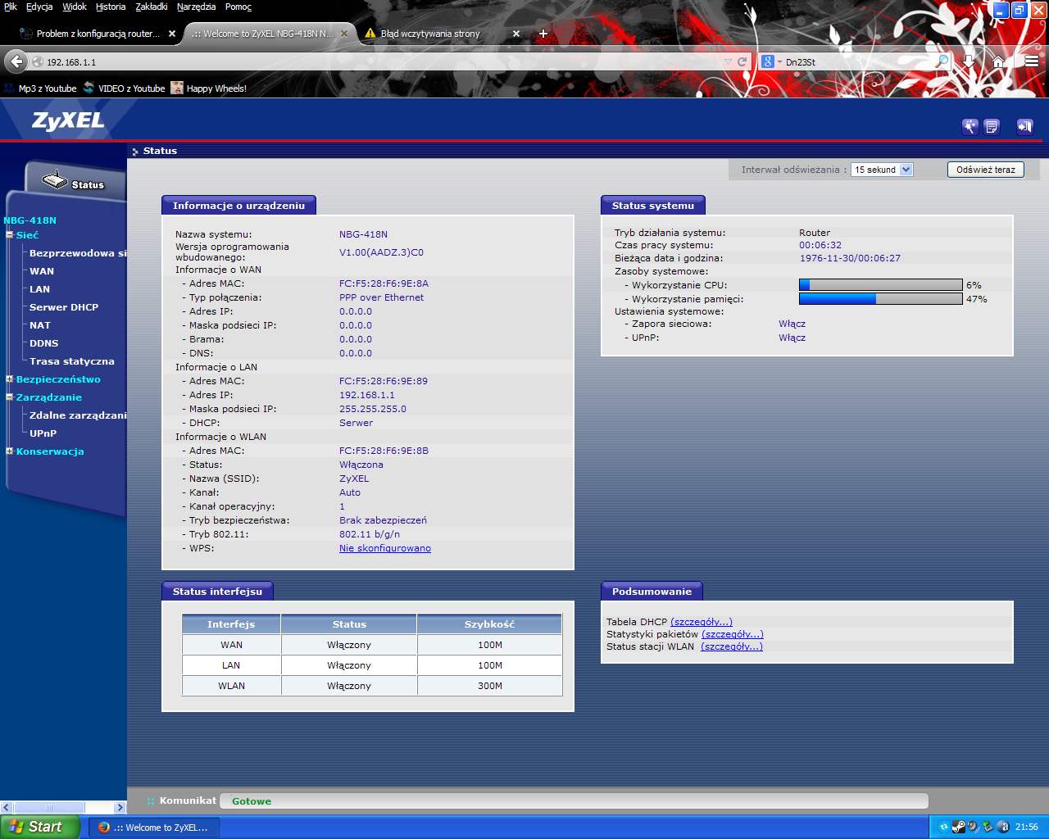Reload the page with the refresh icon
The image size is (1049, 839).
click(x=742, y=61)
